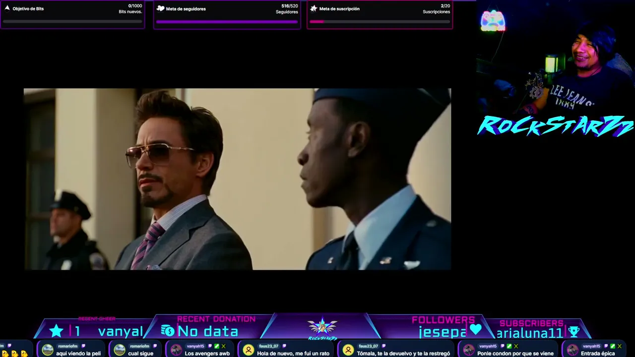Click username "vanyah15" above "Los avengers awb"
Viewport: 635px width, 357px height.
195,346
